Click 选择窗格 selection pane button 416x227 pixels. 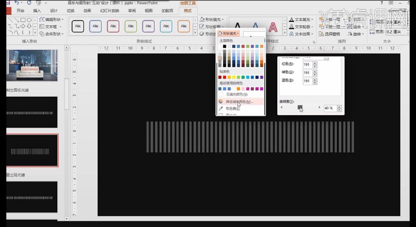pyautogui.click(x=330, y=34)
